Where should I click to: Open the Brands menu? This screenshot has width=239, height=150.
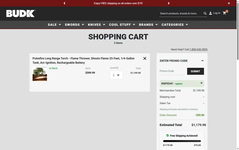(148, 25)
